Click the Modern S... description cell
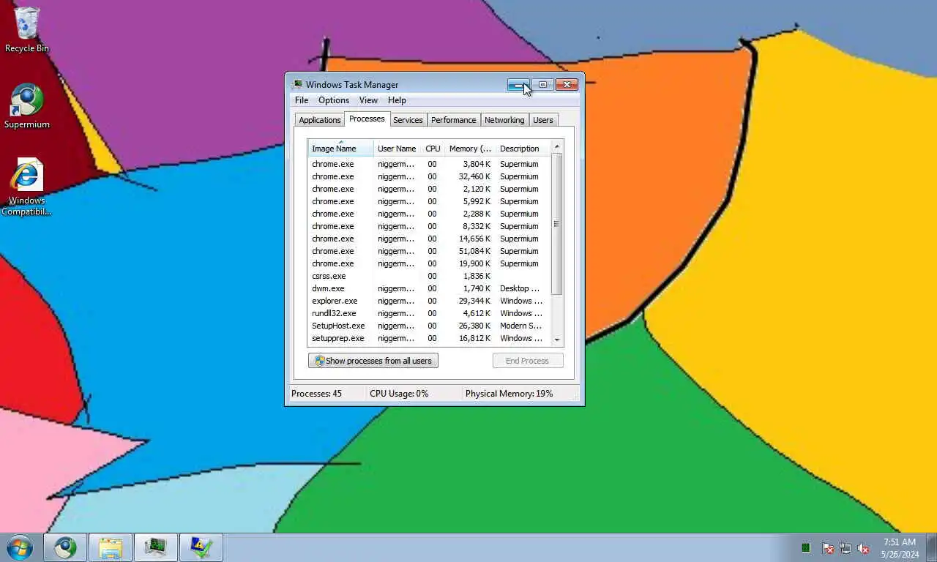 click(x=520, y=326)
